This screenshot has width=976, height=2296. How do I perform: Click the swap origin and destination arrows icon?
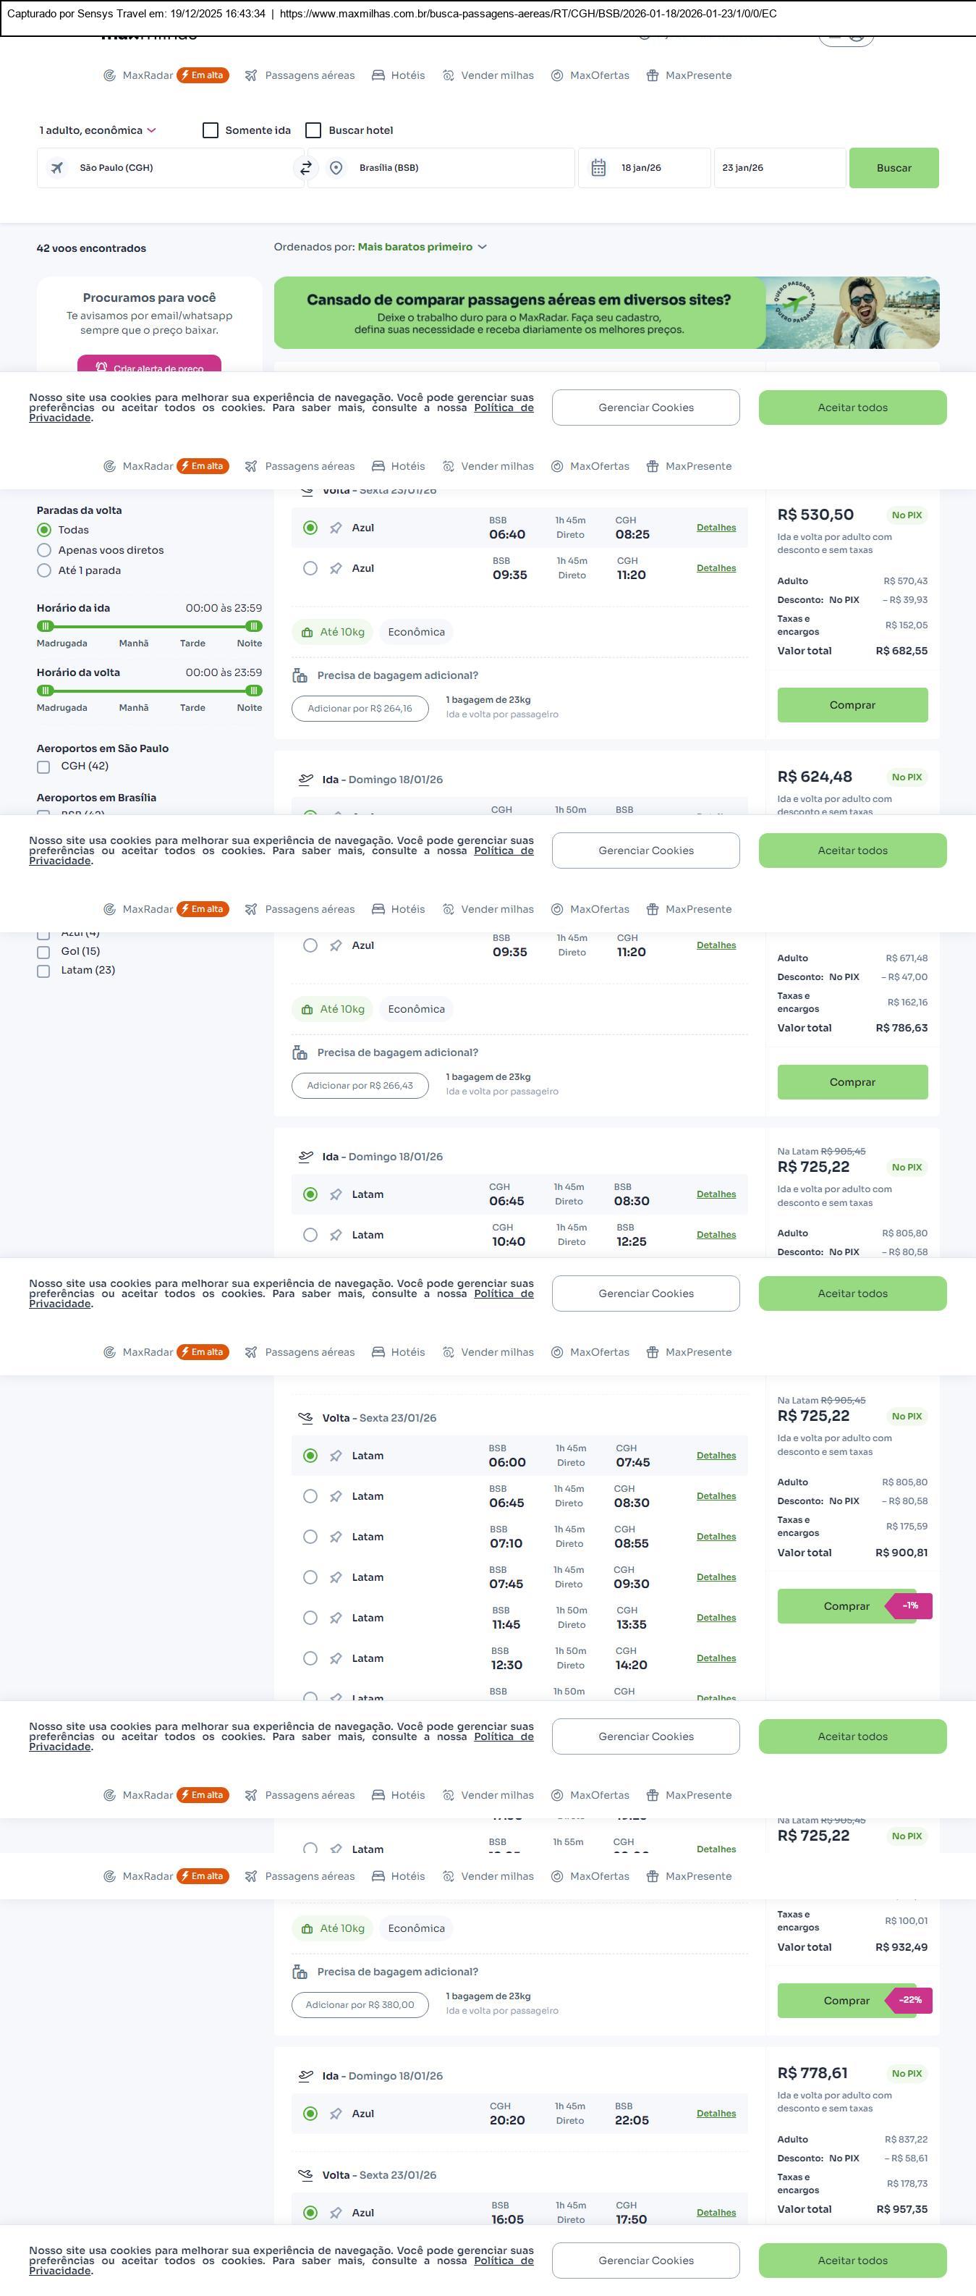point(305,167)
